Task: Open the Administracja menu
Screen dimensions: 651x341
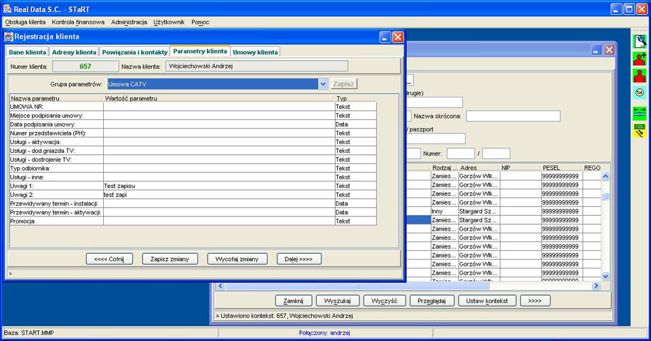Action: click(129, 22)
